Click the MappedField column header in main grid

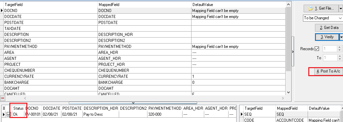(x=144, y=5)
